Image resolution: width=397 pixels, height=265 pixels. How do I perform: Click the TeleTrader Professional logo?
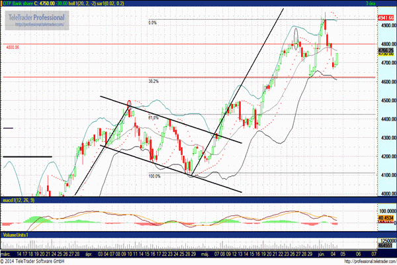click(x=36, y=17)
